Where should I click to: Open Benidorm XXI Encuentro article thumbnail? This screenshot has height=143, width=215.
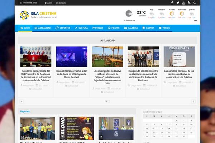tap(36, 56)
